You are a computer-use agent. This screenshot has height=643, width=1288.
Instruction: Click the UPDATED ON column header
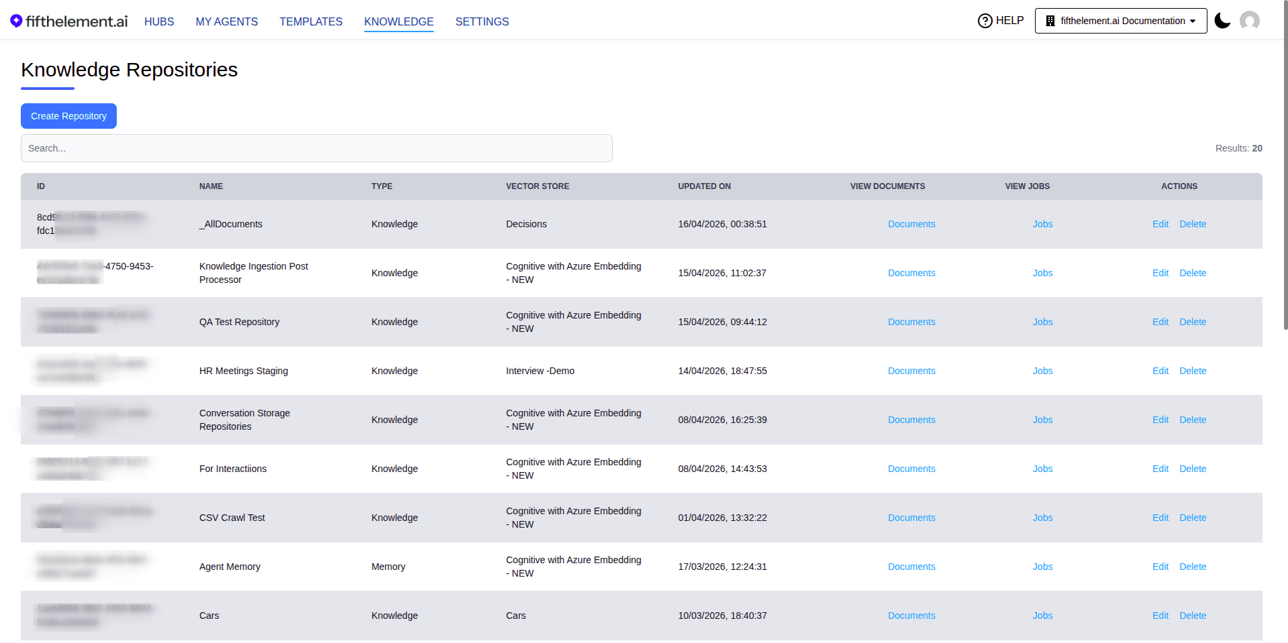(704, 186)
